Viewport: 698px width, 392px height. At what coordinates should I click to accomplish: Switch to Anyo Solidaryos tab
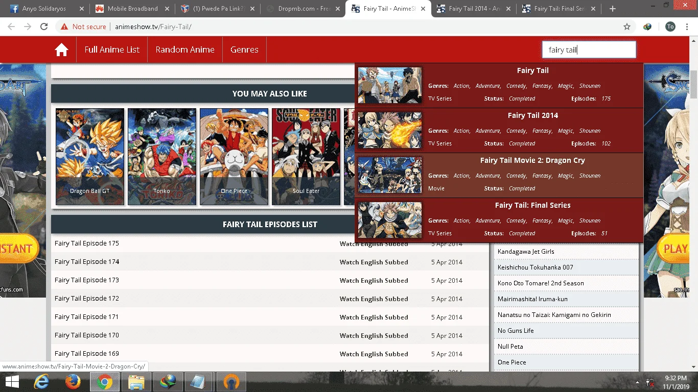coord(44,9)
